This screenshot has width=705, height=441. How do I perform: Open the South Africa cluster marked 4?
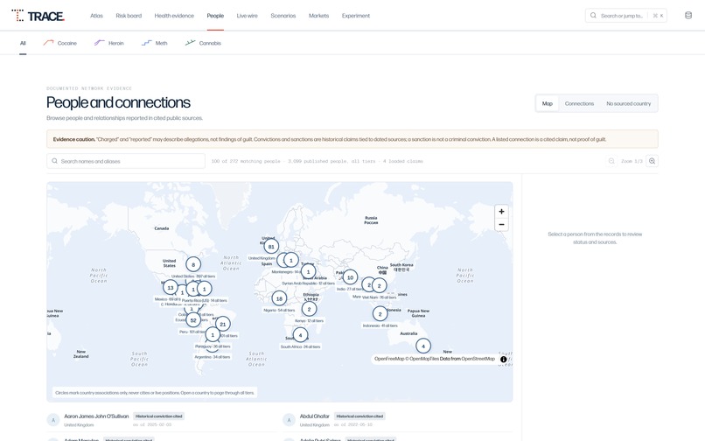pos(300,335)
